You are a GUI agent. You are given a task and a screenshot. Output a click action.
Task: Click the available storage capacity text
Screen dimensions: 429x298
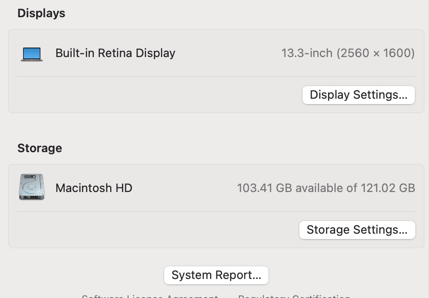tap(326, 187)
